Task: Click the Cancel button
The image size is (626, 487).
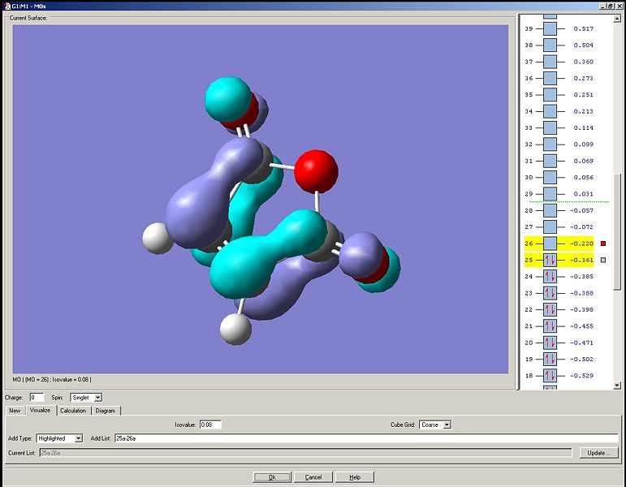Action: tap(313, 477)
